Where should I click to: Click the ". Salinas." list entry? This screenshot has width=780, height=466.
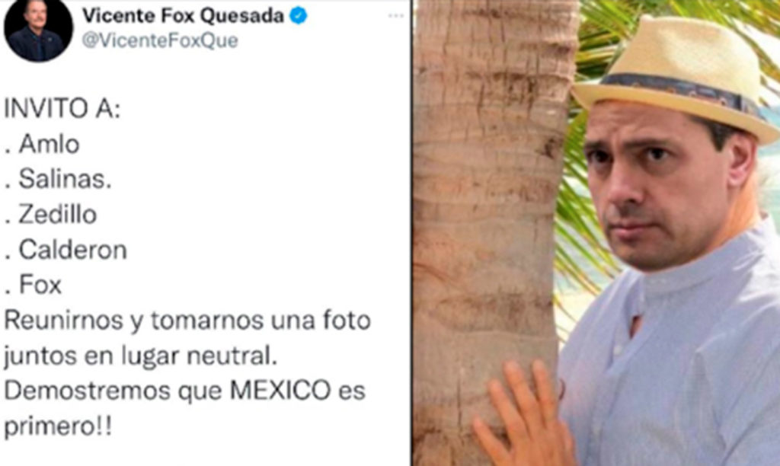pyautogui.click(x=58, y=180)
